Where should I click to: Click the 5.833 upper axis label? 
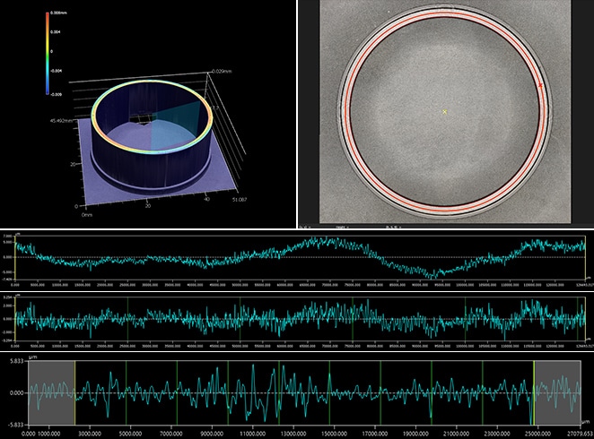point(12,360)
